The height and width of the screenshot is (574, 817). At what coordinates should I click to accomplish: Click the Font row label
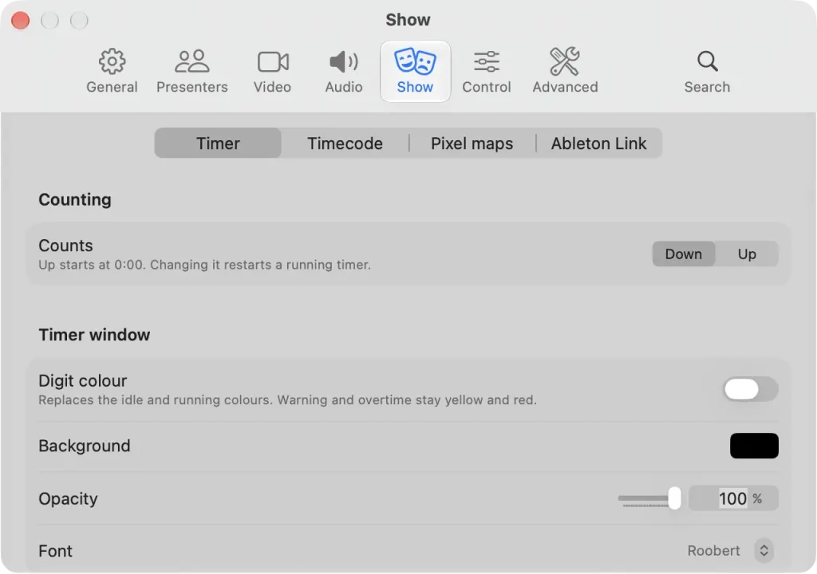55,551
